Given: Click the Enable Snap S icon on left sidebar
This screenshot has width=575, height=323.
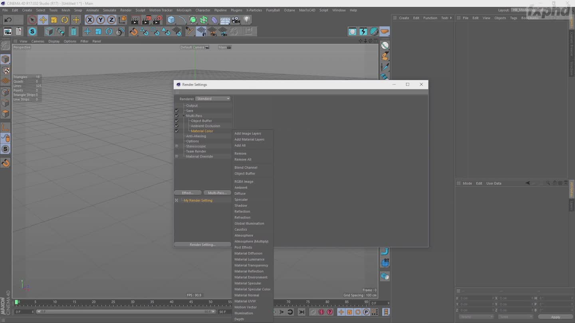Looking at the screenshot, I should 6,149.
